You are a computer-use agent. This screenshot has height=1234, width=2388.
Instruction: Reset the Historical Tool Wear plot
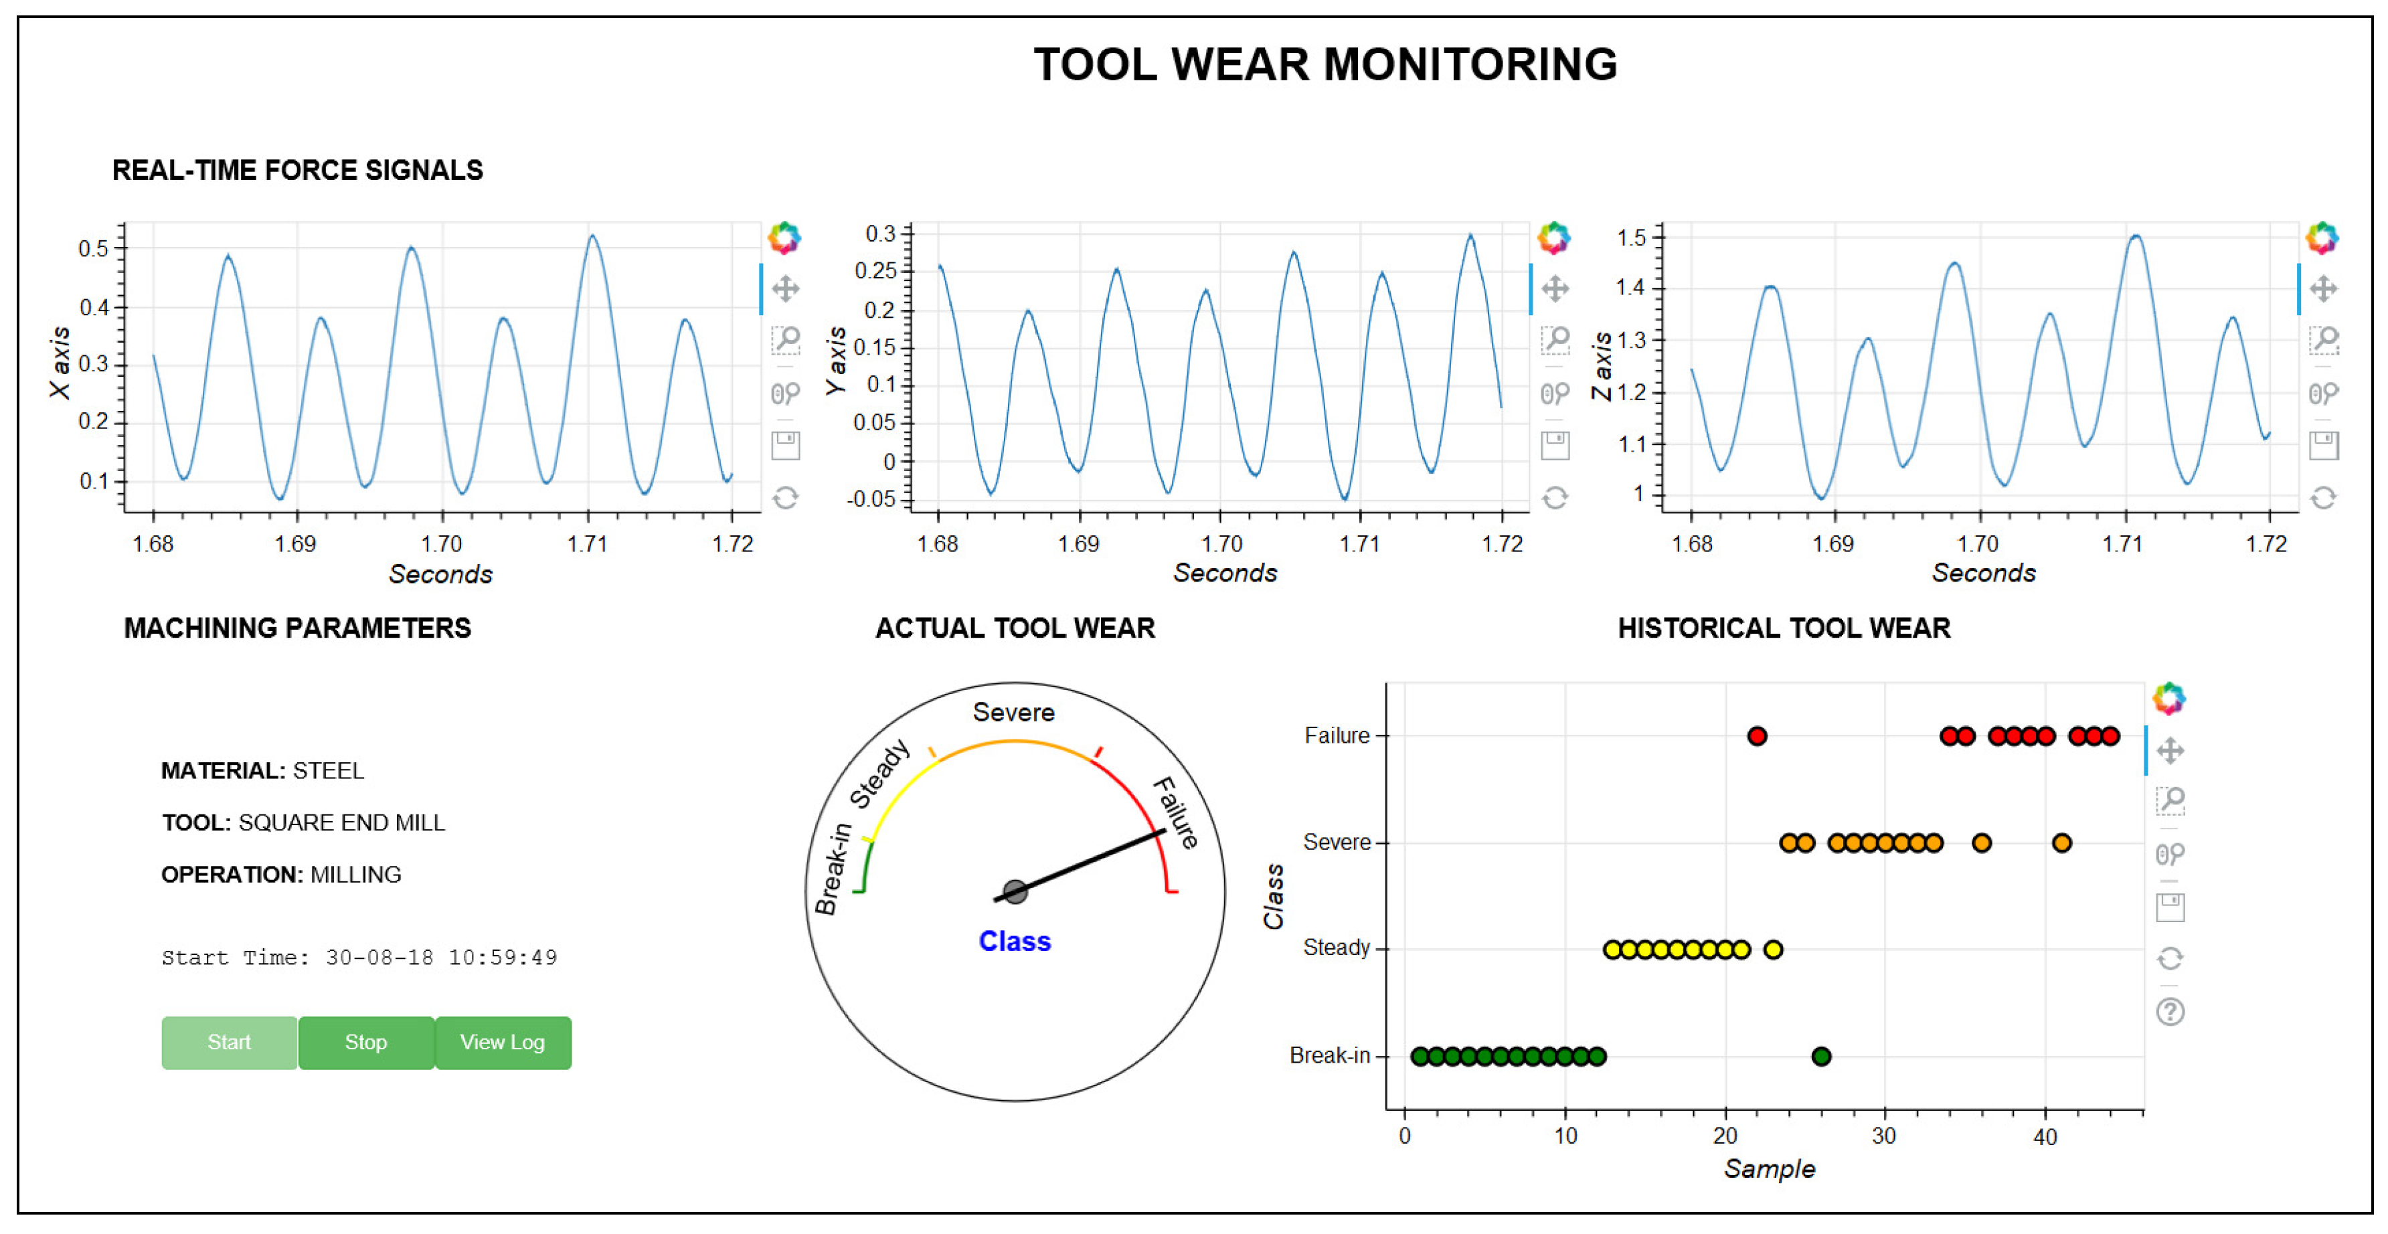click(2170, 959)
